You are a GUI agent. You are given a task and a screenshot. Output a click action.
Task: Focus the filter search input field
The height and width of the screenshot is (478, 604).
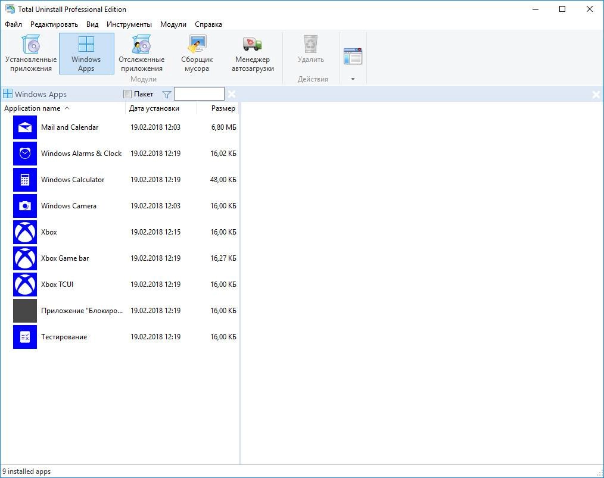199,94
